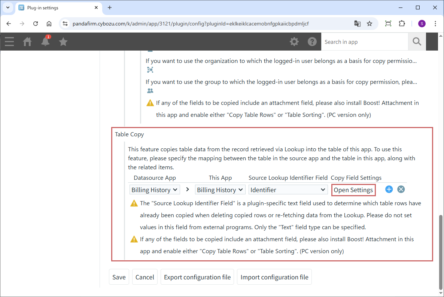This screenshot has height=297, width=444.
Task: Export the configuration file
Action: (197, 277)
